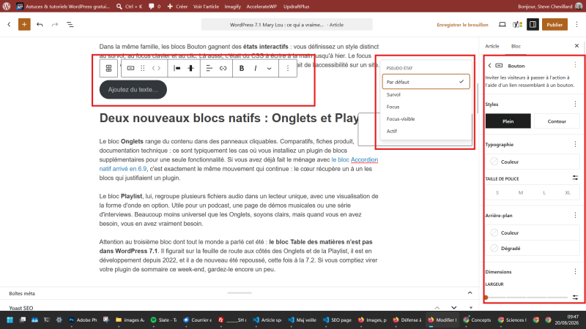Undo the last change
This screenshot has width=586, height=329.
click(x=40, y=25)
